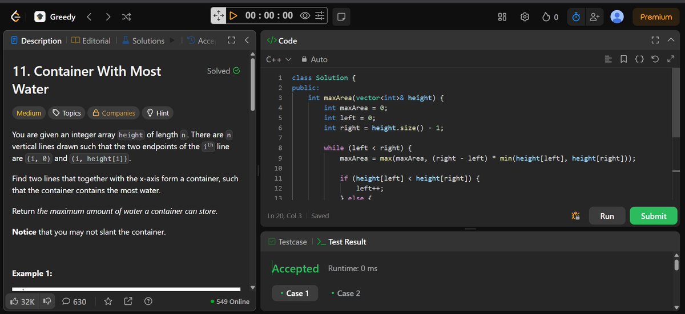Star the problem as favorite
The width and height of the screenshot is (685, 314).
pyautogui.click(x=108, y=301)
